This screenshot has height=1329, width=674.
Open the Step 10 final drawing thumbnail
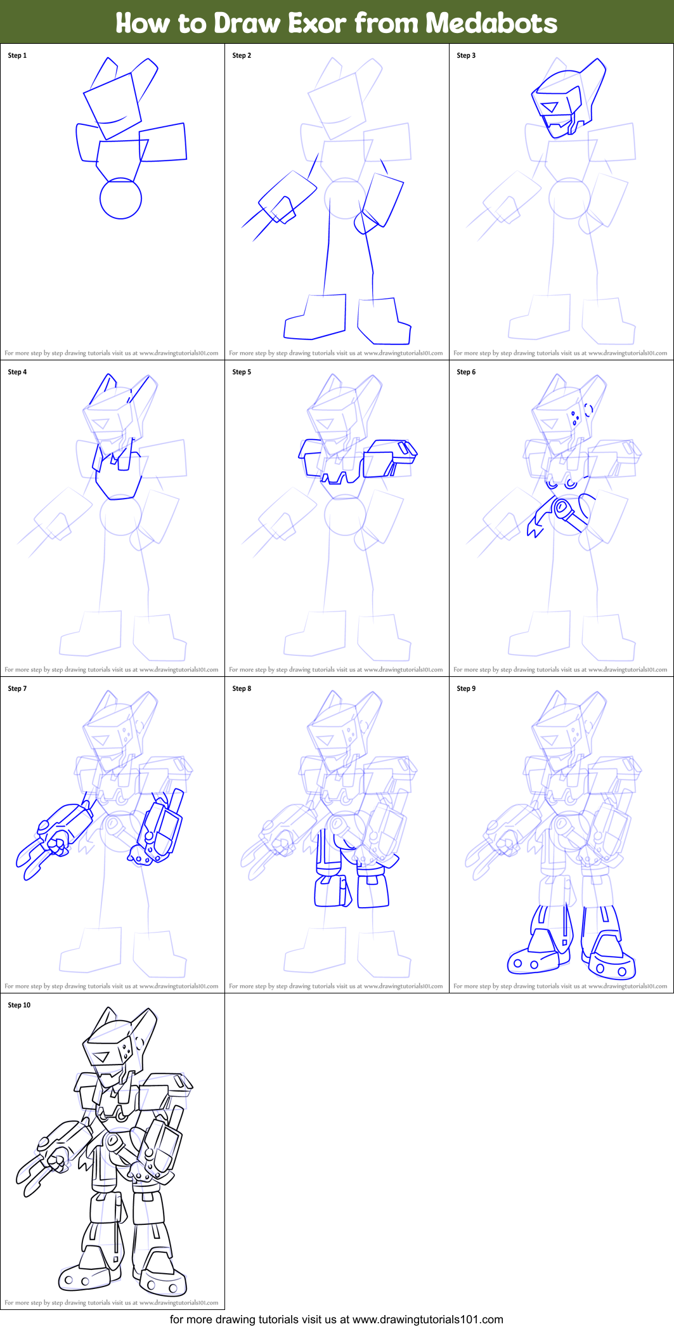point(112,1151)
